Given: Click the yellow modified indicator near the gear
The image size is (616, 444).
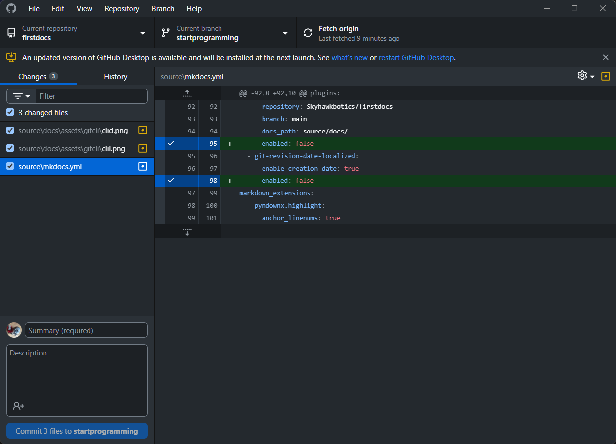Looking at the screenshot, I should pyautogui.click(x=606, y=76).
